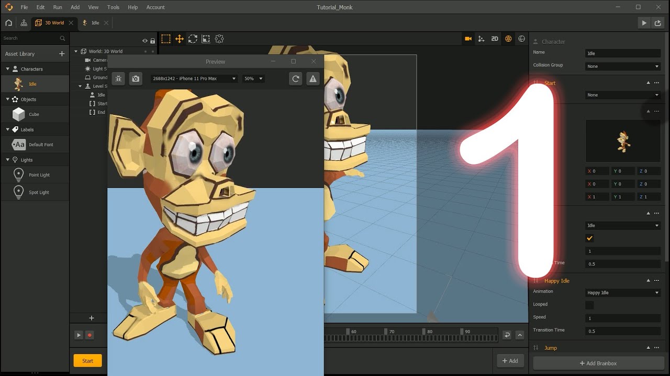Select the collision shape edit tool
The height and width of the screenshot is (376, 670).
(x=219, y=39)
